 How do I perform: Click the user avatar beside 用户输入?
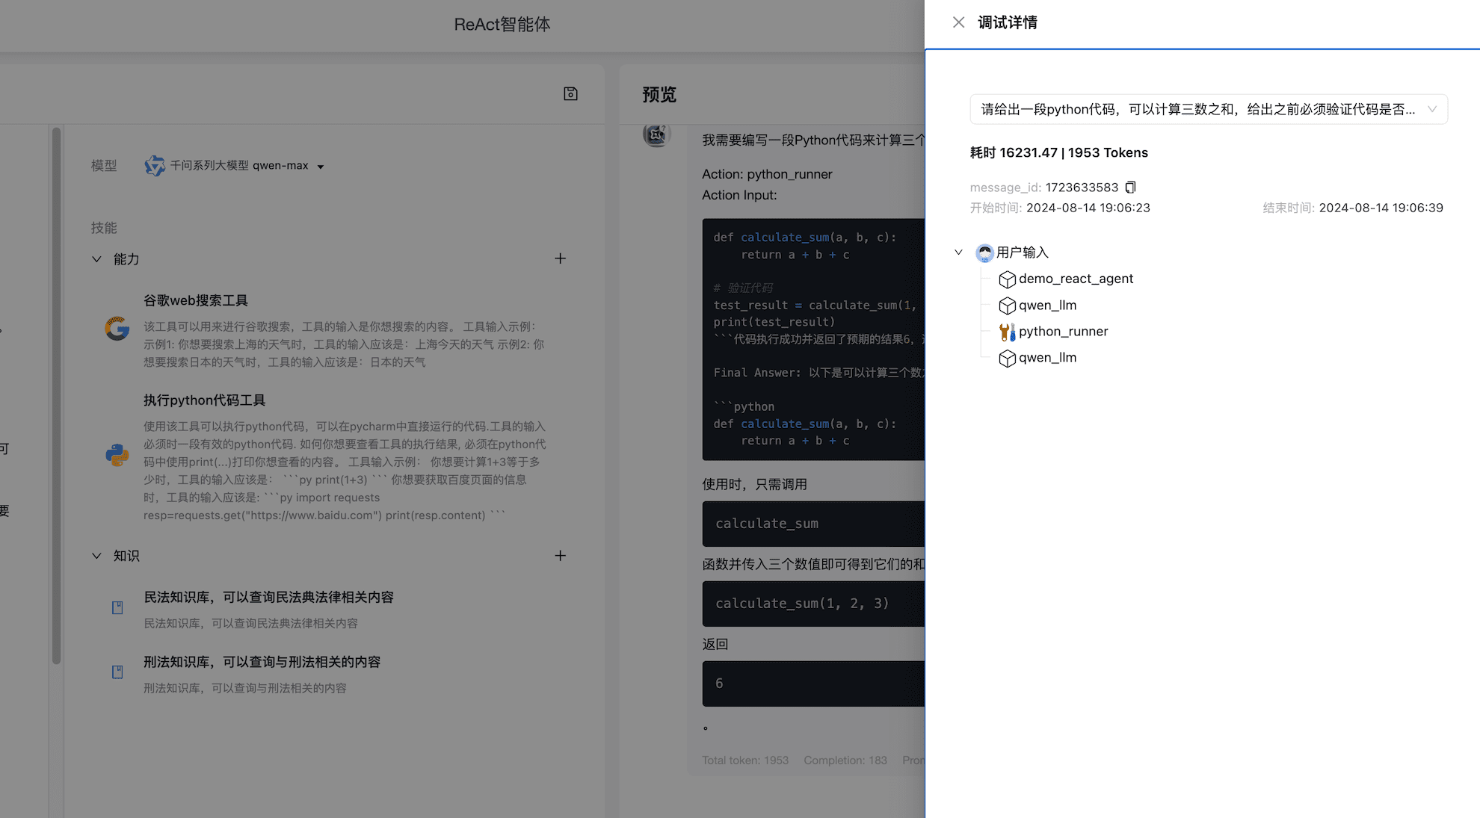(984, 252)
